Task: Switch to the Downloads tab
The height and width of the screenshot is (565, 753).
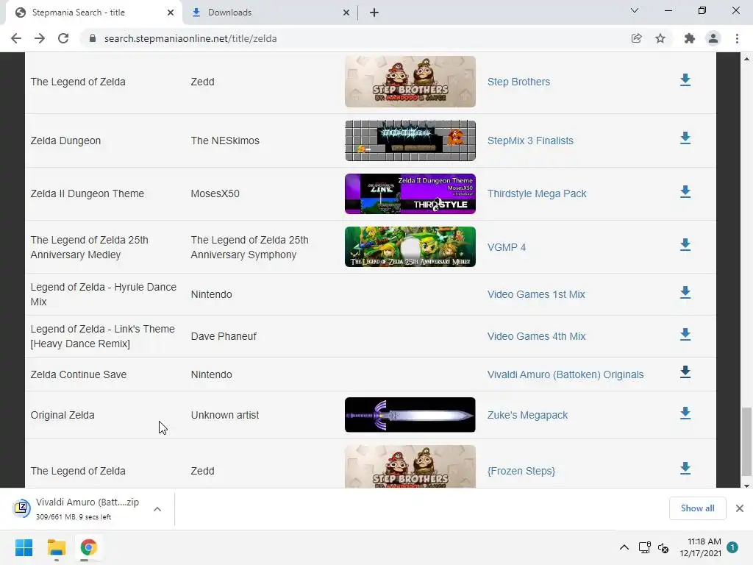Action: (x=269, y=13)
